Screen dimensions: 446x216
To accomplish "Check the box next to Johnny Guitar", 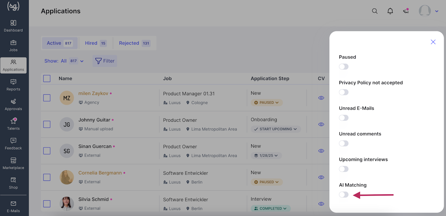I will 47,124.
